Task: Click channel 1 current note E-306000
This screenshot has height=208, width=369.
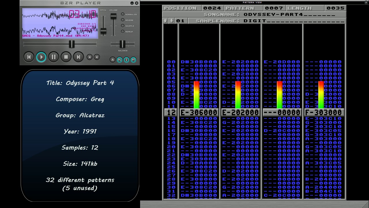Action: click(x=199, y=112)
